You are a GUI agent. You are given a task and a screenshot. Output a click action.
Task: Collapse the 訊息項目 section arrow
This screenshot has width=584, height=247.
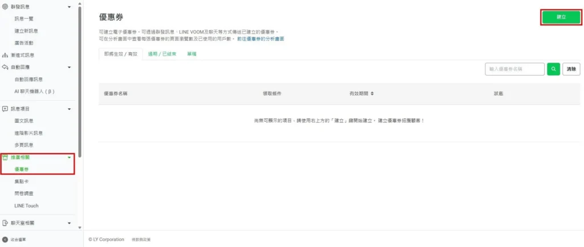[x=69, y=109]
